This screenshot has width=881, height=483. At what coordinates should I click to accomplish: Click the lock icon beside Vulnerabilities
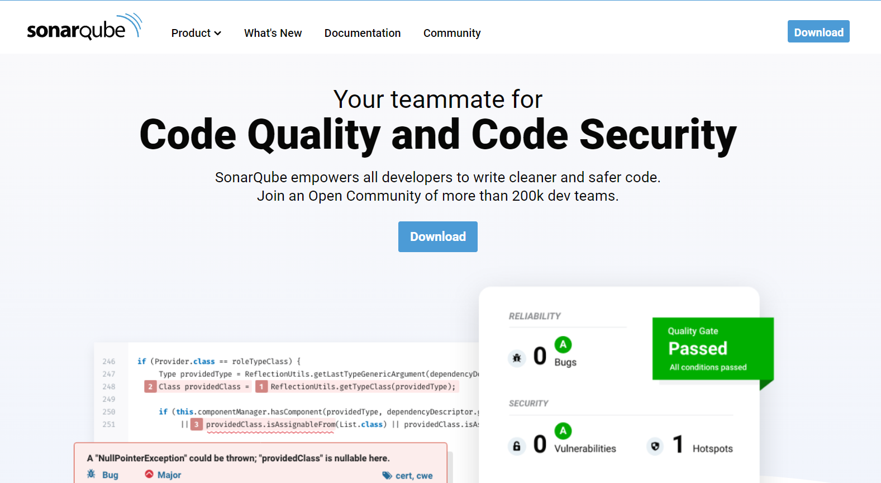point(517,446)
